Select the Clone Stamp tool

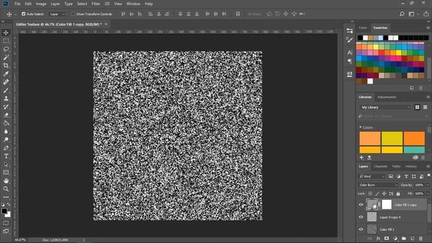[6, 99]
